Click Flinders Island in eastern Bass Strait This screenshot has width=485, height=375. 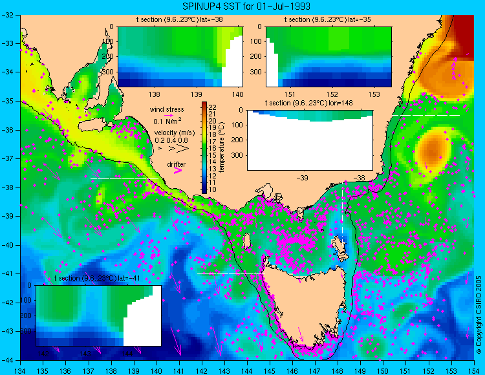click(340, 246)
